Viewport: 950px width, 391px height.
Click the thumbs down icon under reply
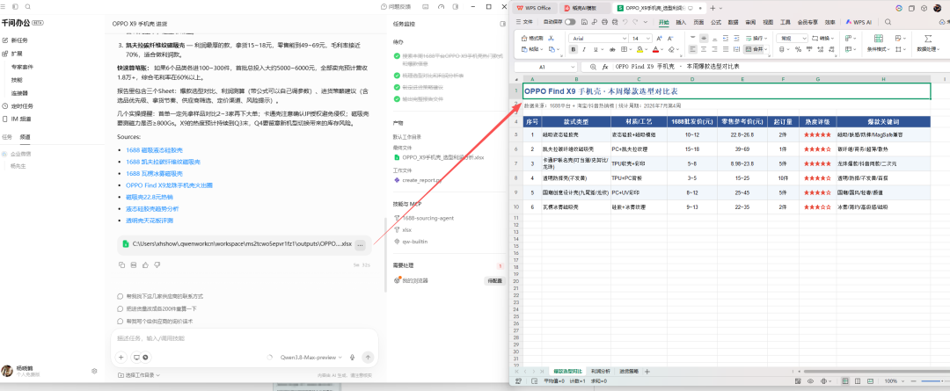pyautogui.click(x=157, y=264)
